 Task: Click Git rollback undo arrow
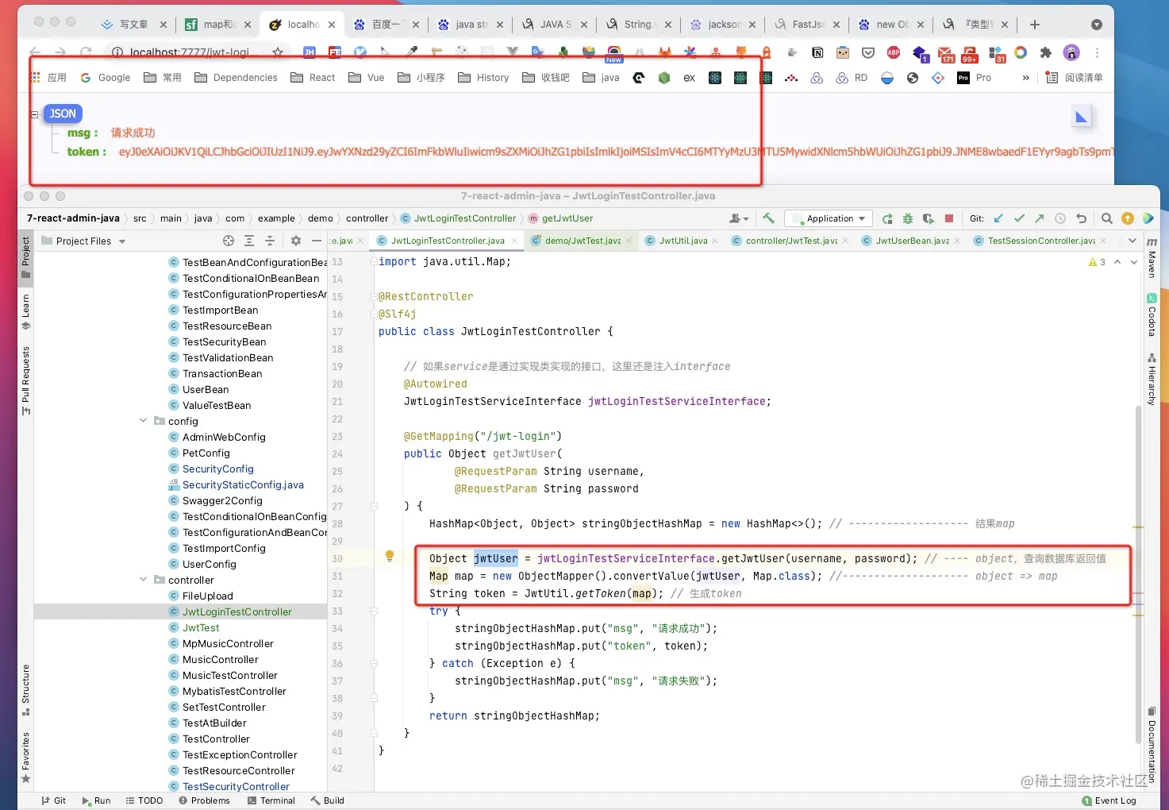click(x=1081, y=218)
